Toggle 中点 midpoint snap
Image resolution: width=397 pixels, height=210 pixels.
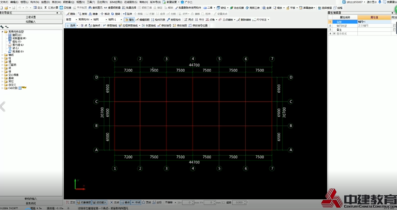(x=136, y=202)
